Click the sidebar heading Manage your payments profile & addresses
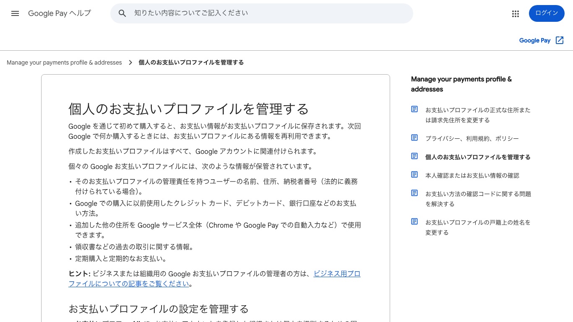Screen dimensions: 573x322 point(461,84)
